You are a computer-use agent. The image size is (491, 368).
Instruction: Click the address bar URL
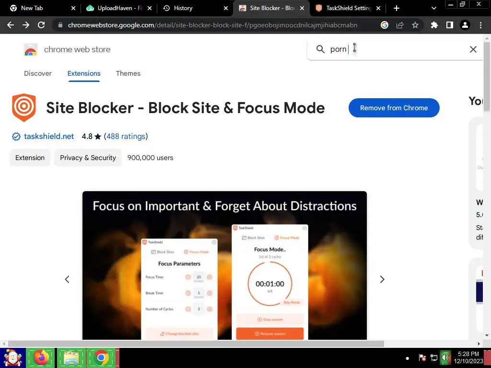coord(212,25)
